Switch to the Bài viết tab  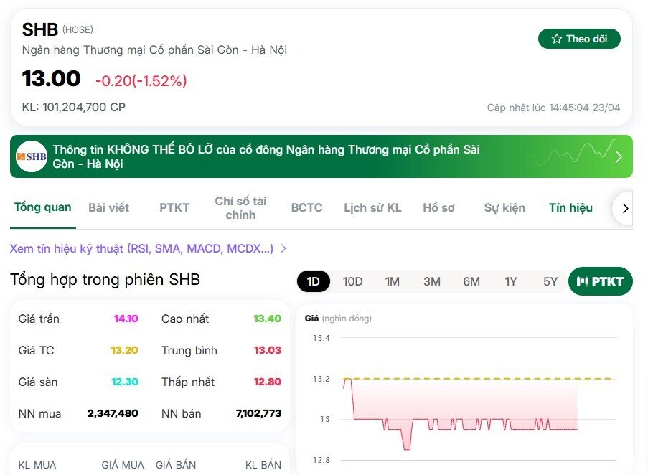[x=108, y=207]
